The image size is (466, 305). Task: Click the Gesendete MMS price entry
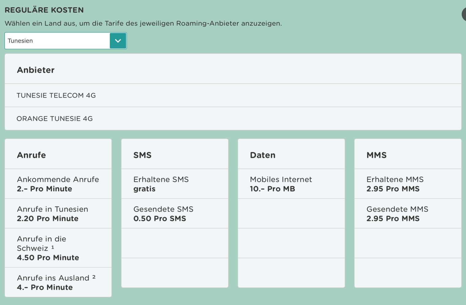[397, 214]
